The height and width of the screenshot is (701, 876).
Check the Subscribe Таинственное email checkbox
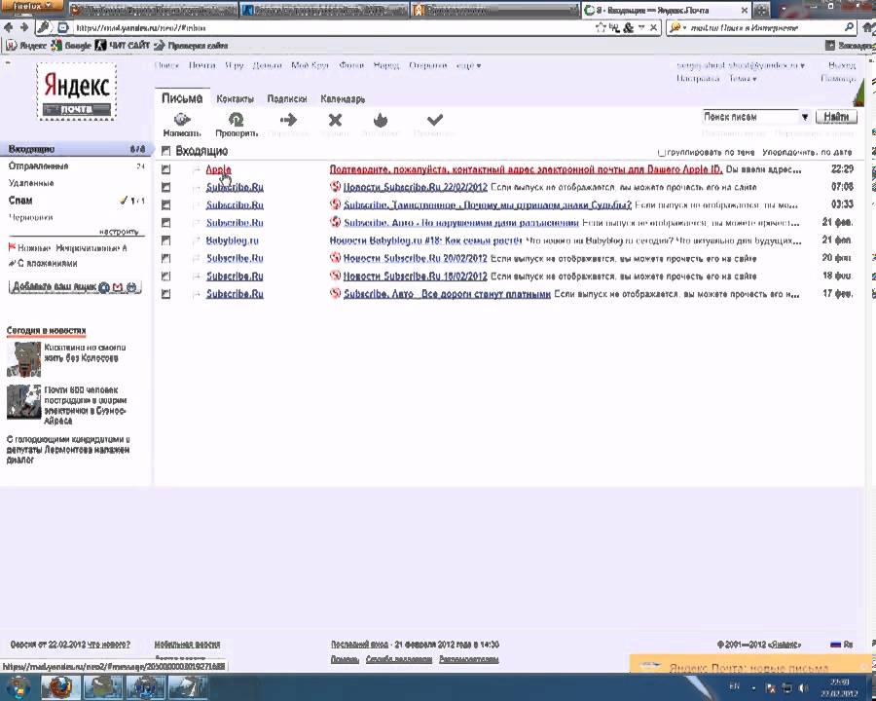tap(165, 205)
